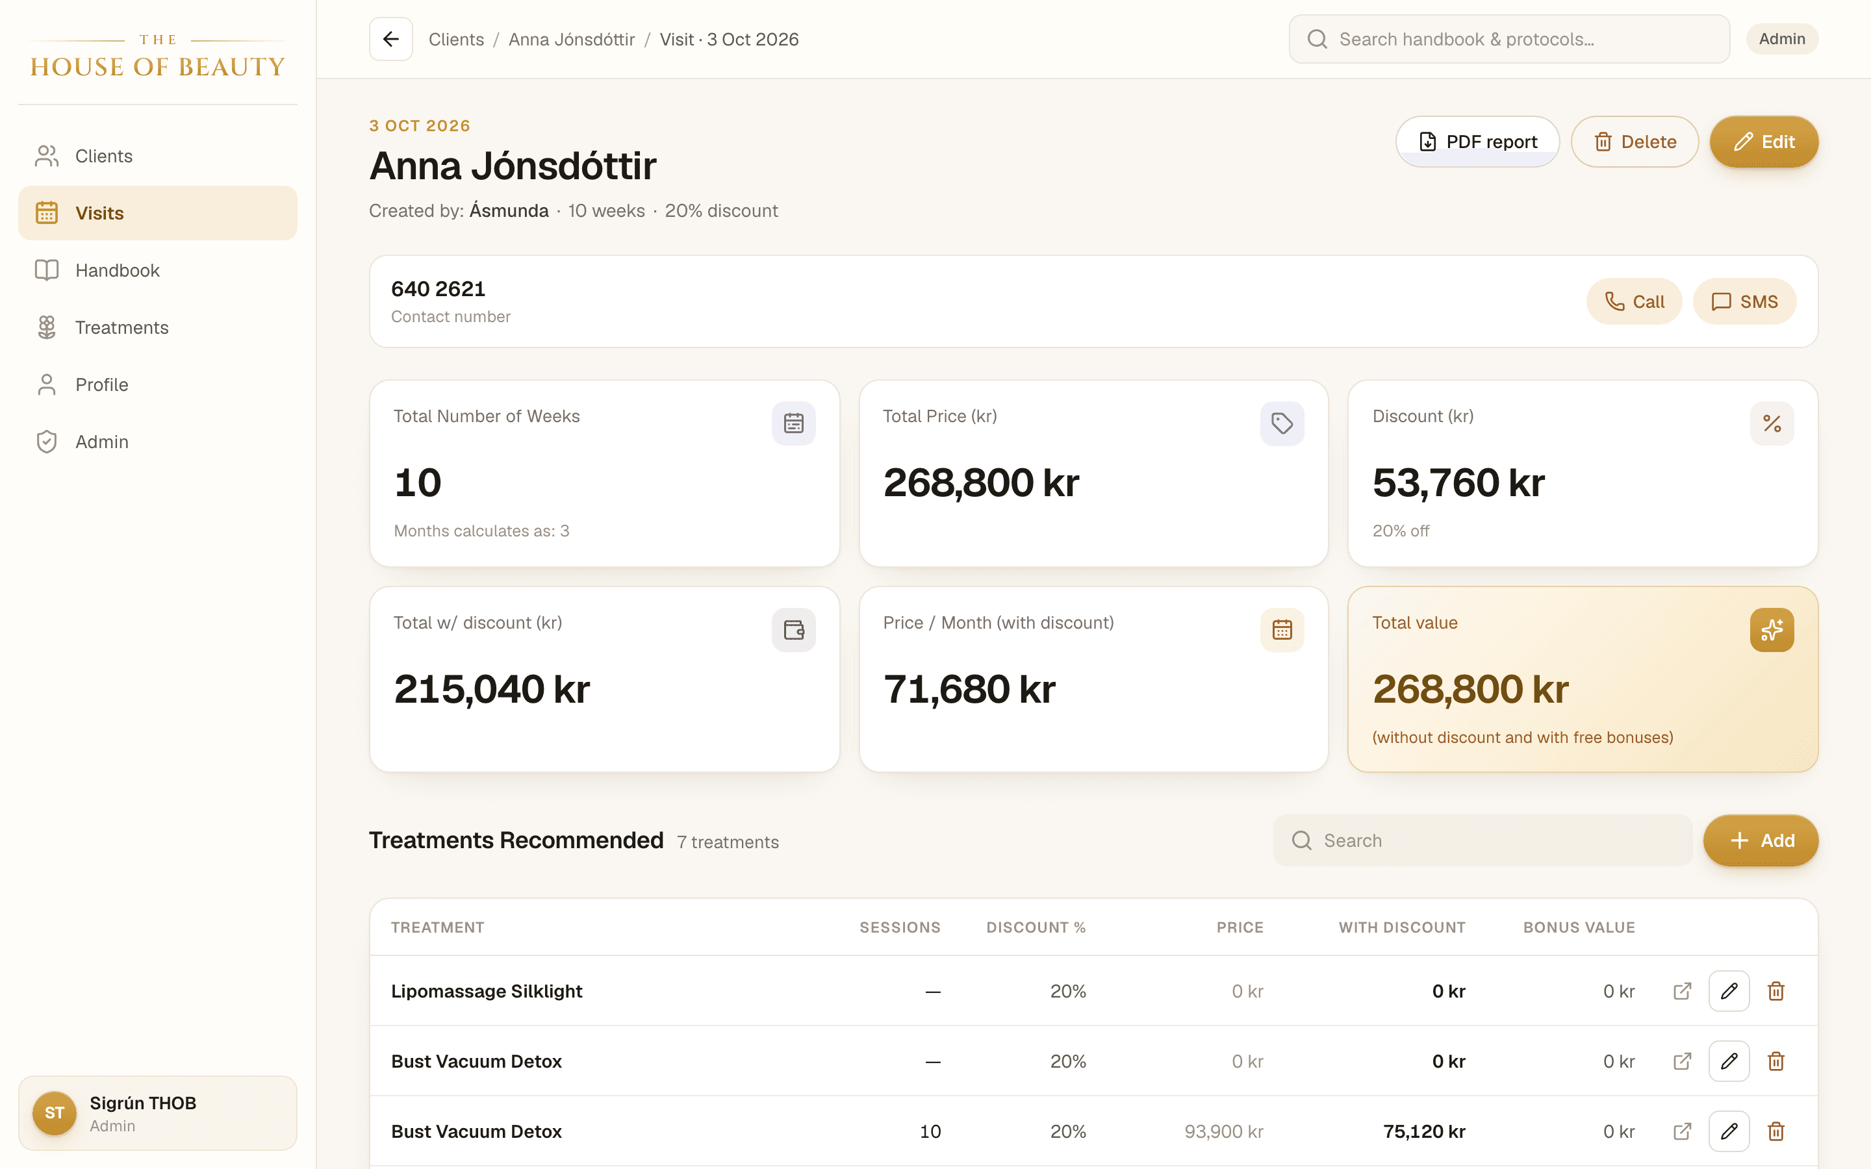Click the 53,760 kr discount value
This screenshot has width=1871, height=1169.
(x=1458, y=483)
